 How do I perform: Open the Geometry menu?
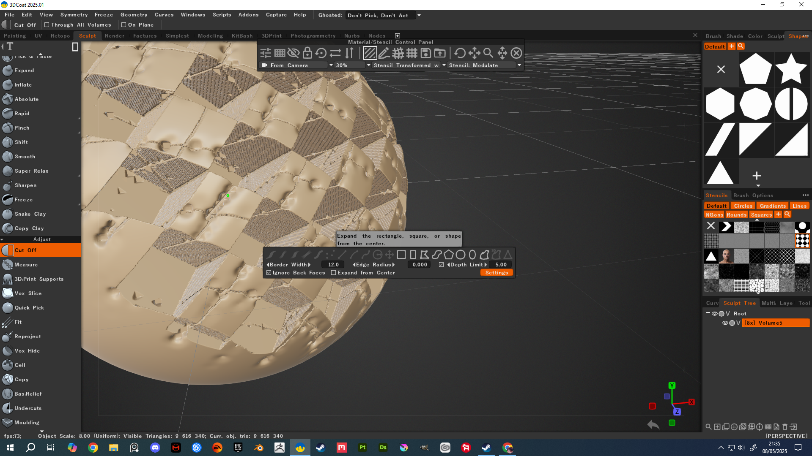pos(134,15)
